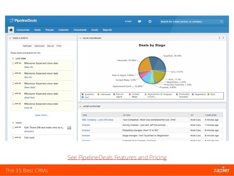The width and height of the screenshot is (234, 176).
Task: Click the zapier logo in footer
Action: click(222, 170)
